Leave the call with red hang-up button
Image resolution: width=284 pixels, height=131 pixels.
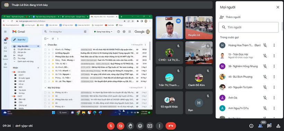pos(171,126)
